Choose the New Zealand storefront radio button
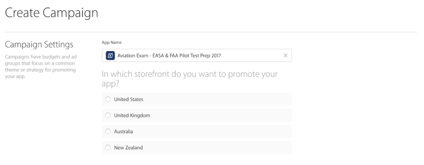Image resolution: width=424 pixels, height=165 pixels. click(108, 147)
